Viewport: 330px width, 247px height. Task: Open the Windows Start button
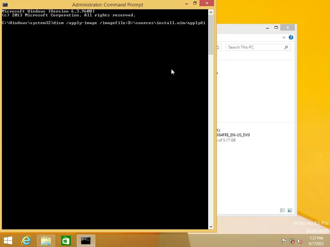point(8,241)
